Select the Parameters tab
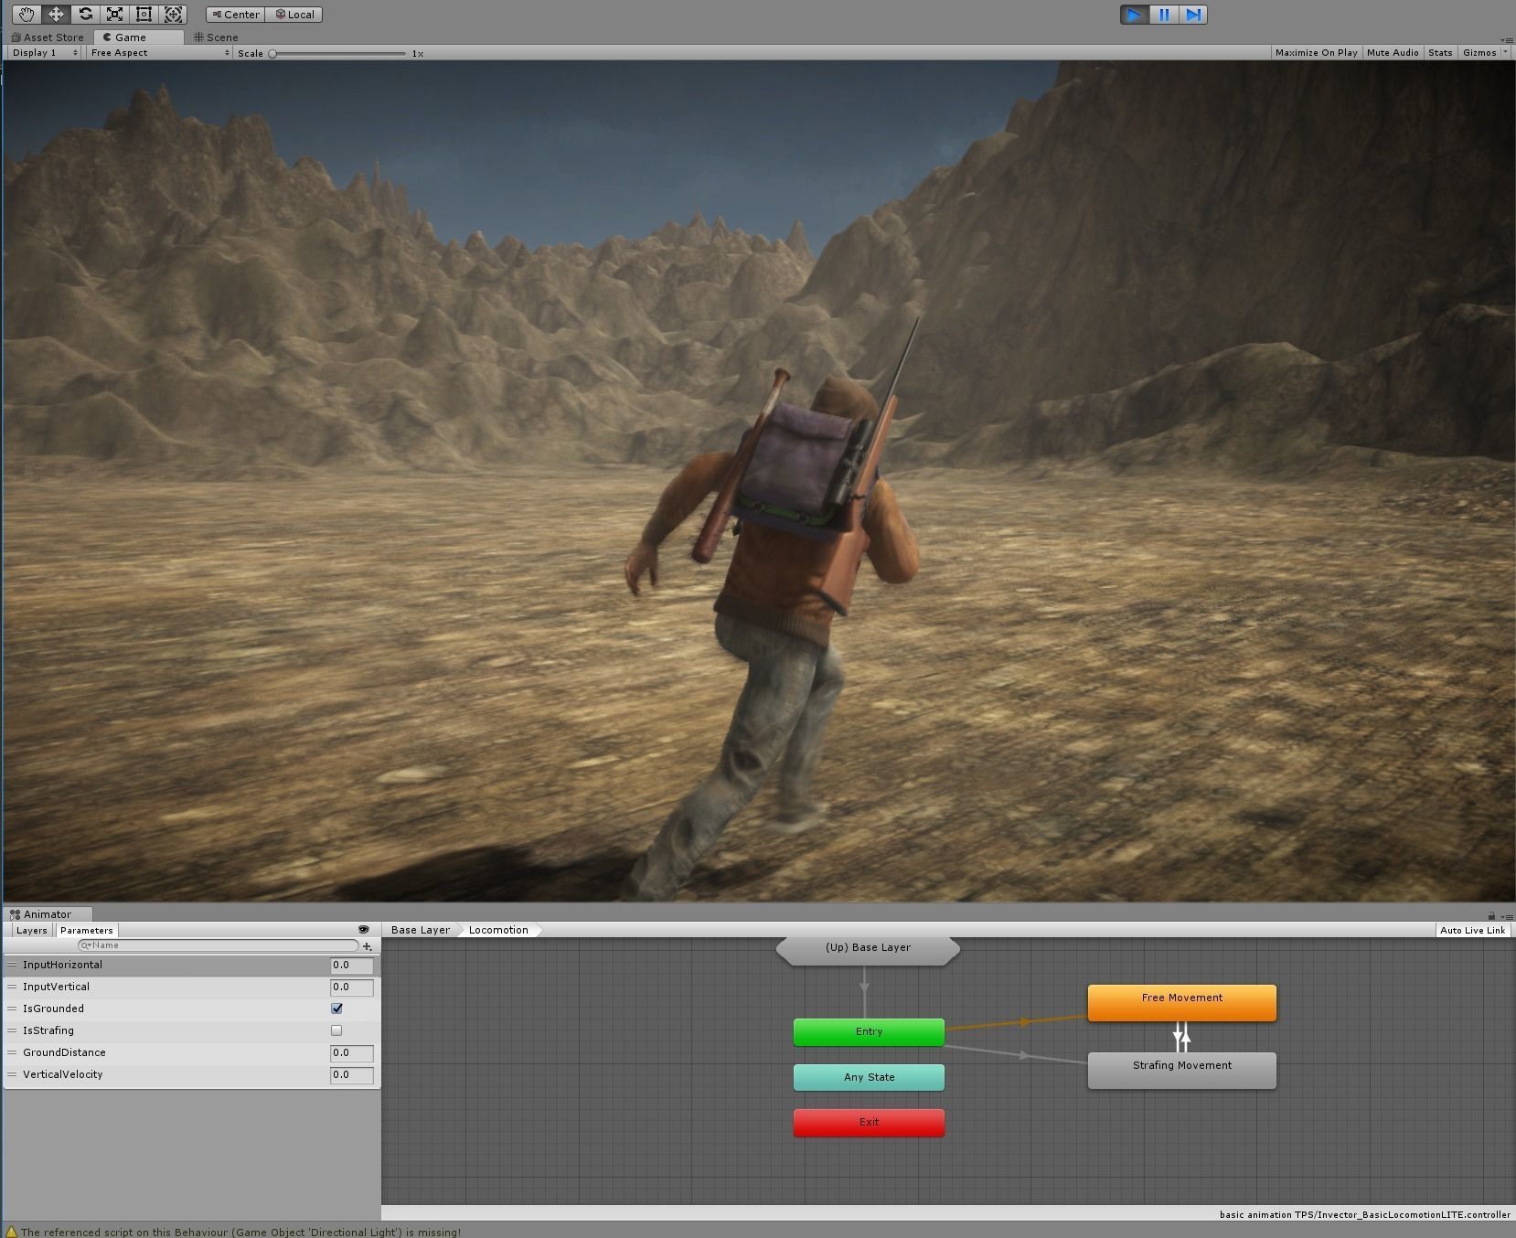Screen dimensions: 1516x1238 coord(86,930)
